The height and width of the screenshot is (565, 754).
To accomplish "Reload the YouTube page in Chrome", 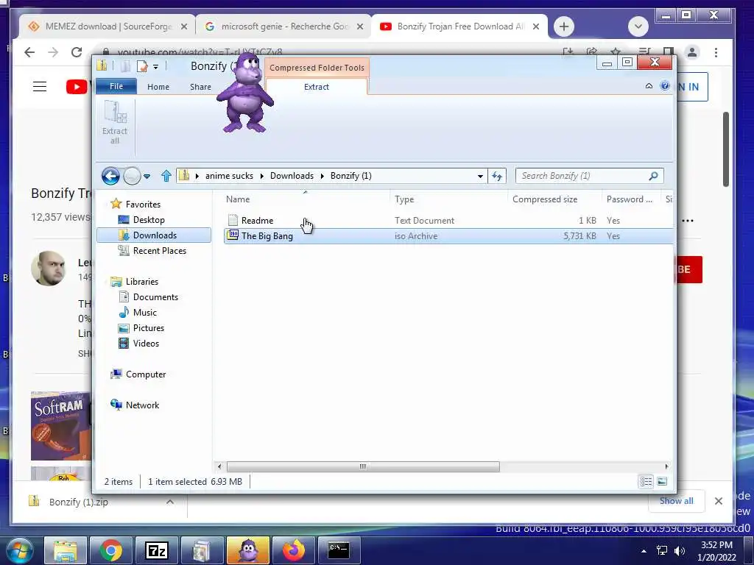I will click(77, 52).
